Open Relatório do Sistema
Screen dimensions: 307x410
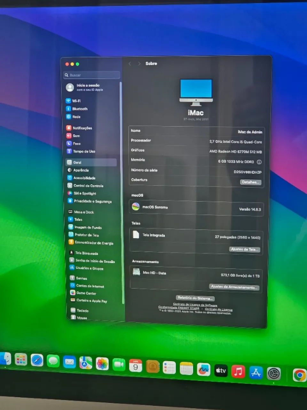pos(196,297)
